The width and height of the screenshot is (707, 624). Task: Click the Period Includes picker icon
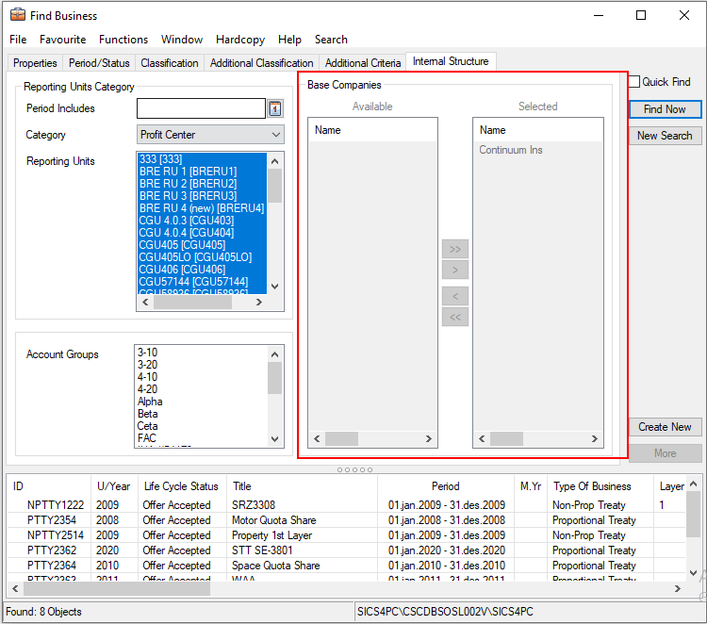point(275,108)
